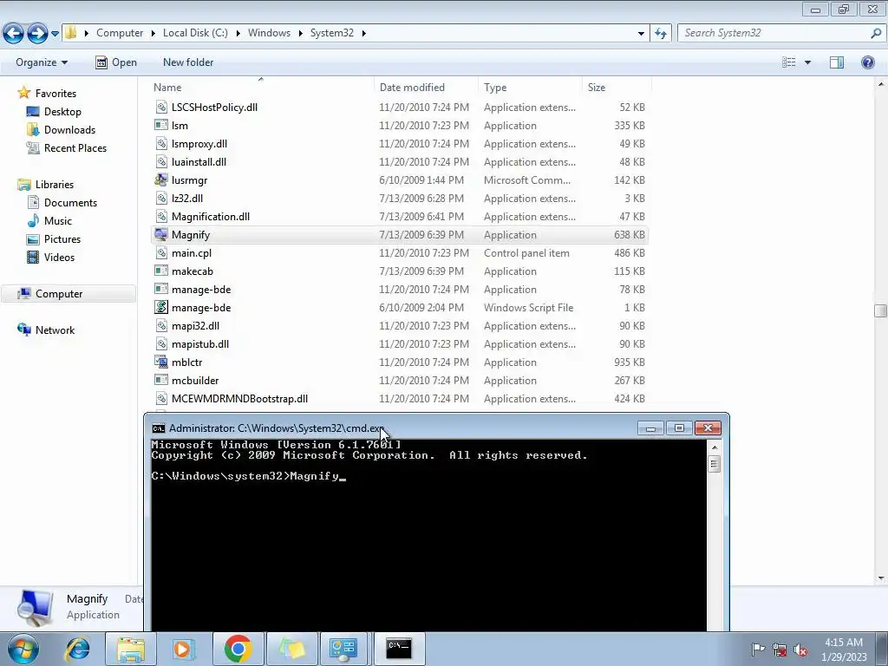The image size is (888, 666).
Task: Select the Magnify application icon in list
Action: [x=160, y=234]
